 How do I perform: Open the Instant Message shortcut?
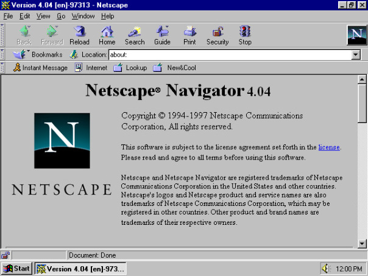(40, 68)
